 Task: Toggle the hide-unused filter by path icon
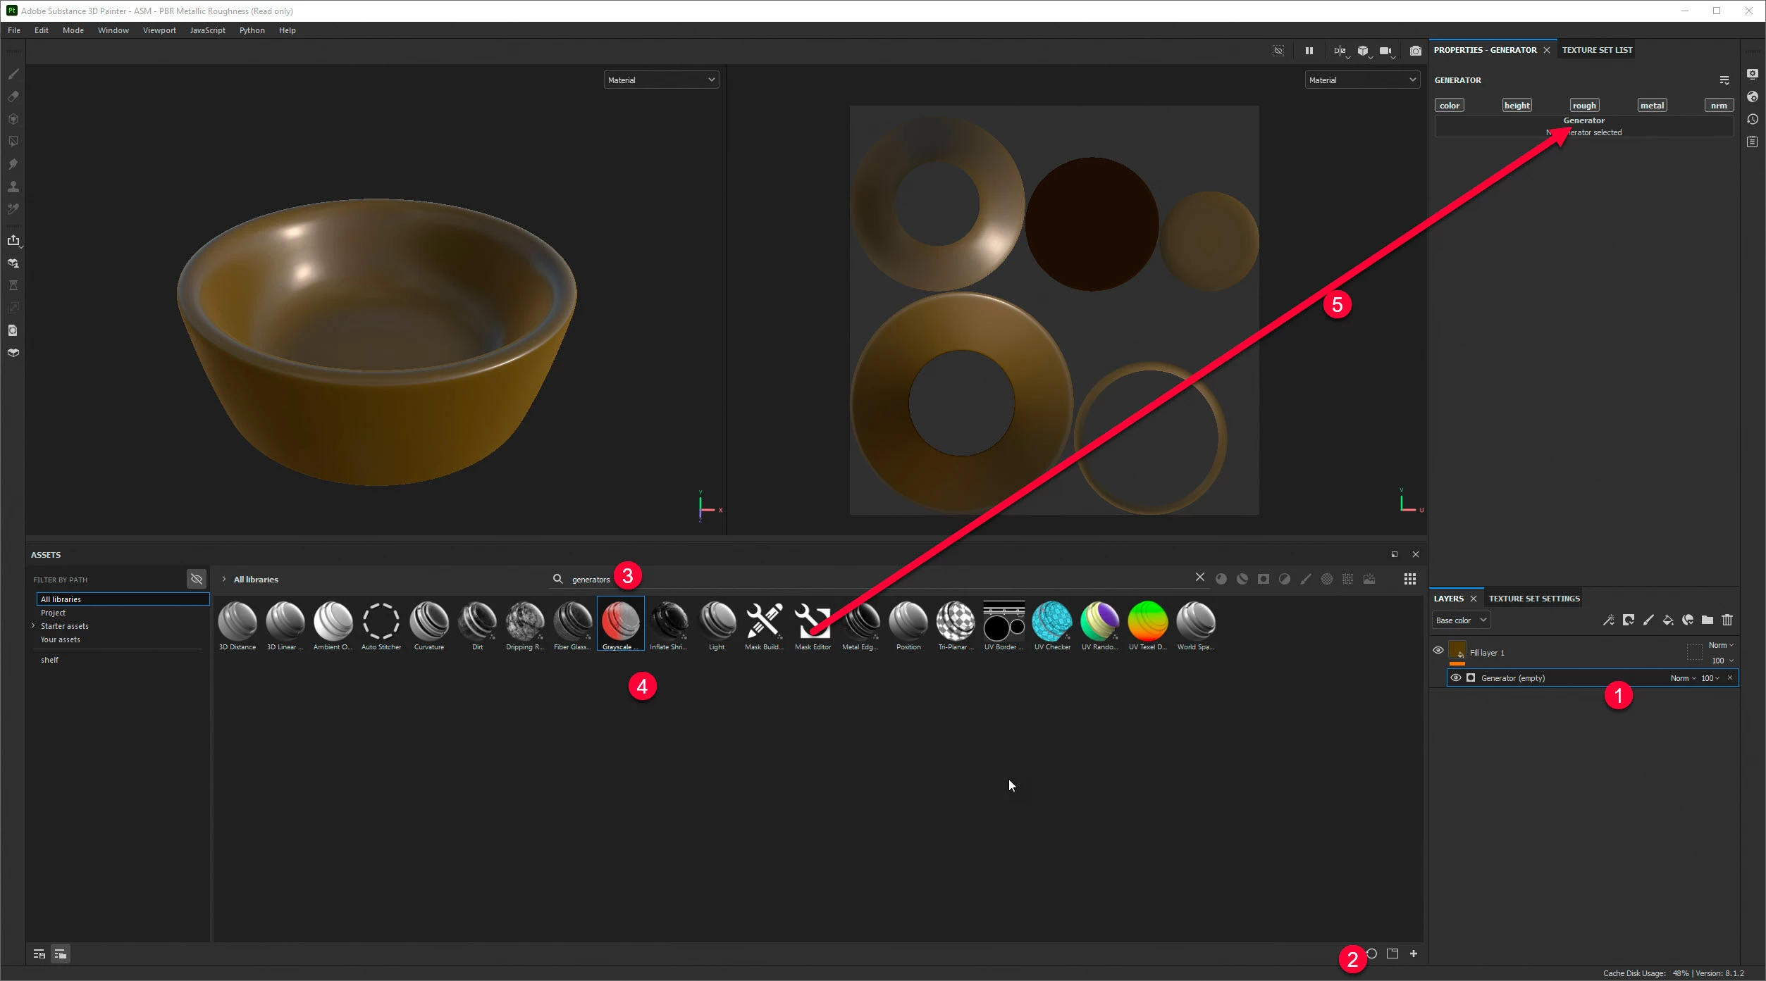(x=197, y=580)
